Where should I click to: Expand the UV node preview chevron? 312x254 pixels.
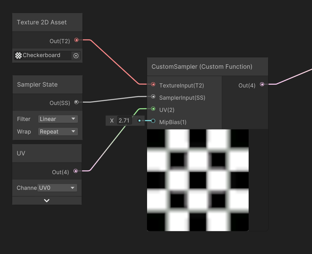pos(47,201)
